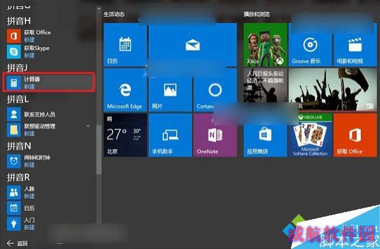Jump via 拼音H group header
380x249 pixels.
(x=18, y=21)
